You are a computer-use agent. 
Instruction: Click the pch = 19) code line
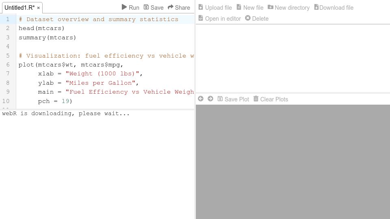[55, 101]
